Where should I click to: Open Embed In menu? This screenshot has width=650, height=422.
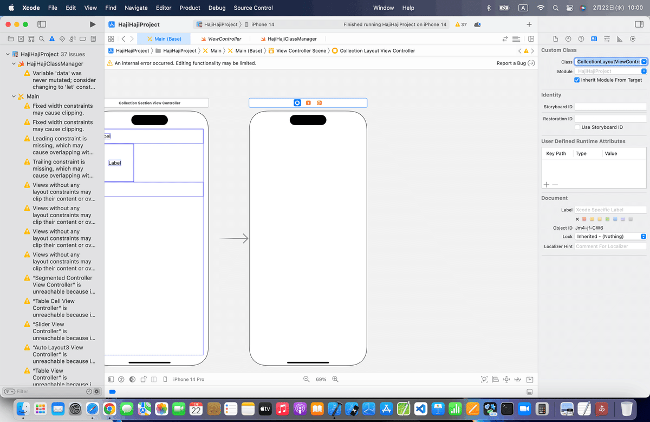coord(530,379)
